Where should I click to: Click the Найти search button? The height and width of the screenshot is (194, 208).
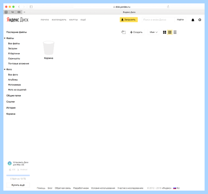180,20
